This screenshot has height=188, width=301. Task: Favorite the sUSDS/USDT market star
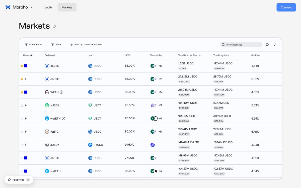22,105
